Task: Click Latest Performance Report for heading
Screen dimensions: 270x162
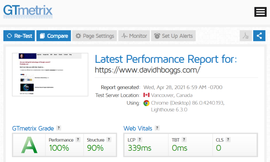Action: coord(166,59)
